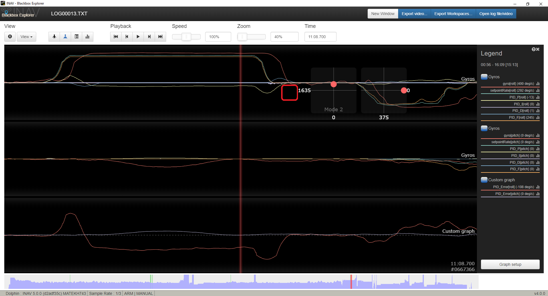The height and width of the screenshot is (296, 548).
Task: Open analyser icon for setpointRate[roll]
Action: tap(538, 91)
